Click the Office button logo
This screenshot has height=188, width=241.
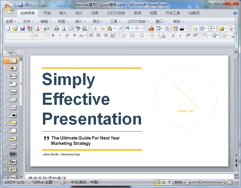coord(9,8)
